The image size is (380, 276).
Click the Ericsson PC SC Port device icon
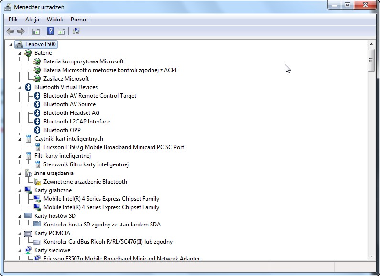pos(37,147)
